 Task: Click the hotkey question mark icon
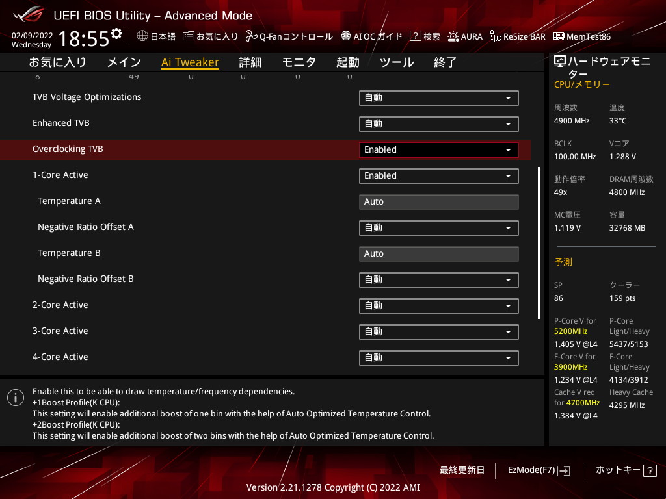650,470
